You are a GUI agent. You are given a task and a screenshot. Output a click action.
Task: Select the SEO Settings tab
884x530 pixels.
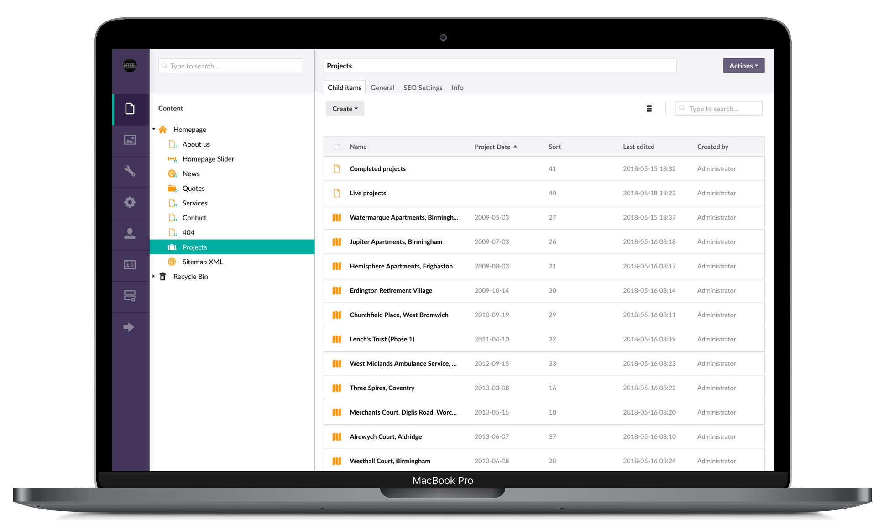pyautogui.click(x=423, y=88)
